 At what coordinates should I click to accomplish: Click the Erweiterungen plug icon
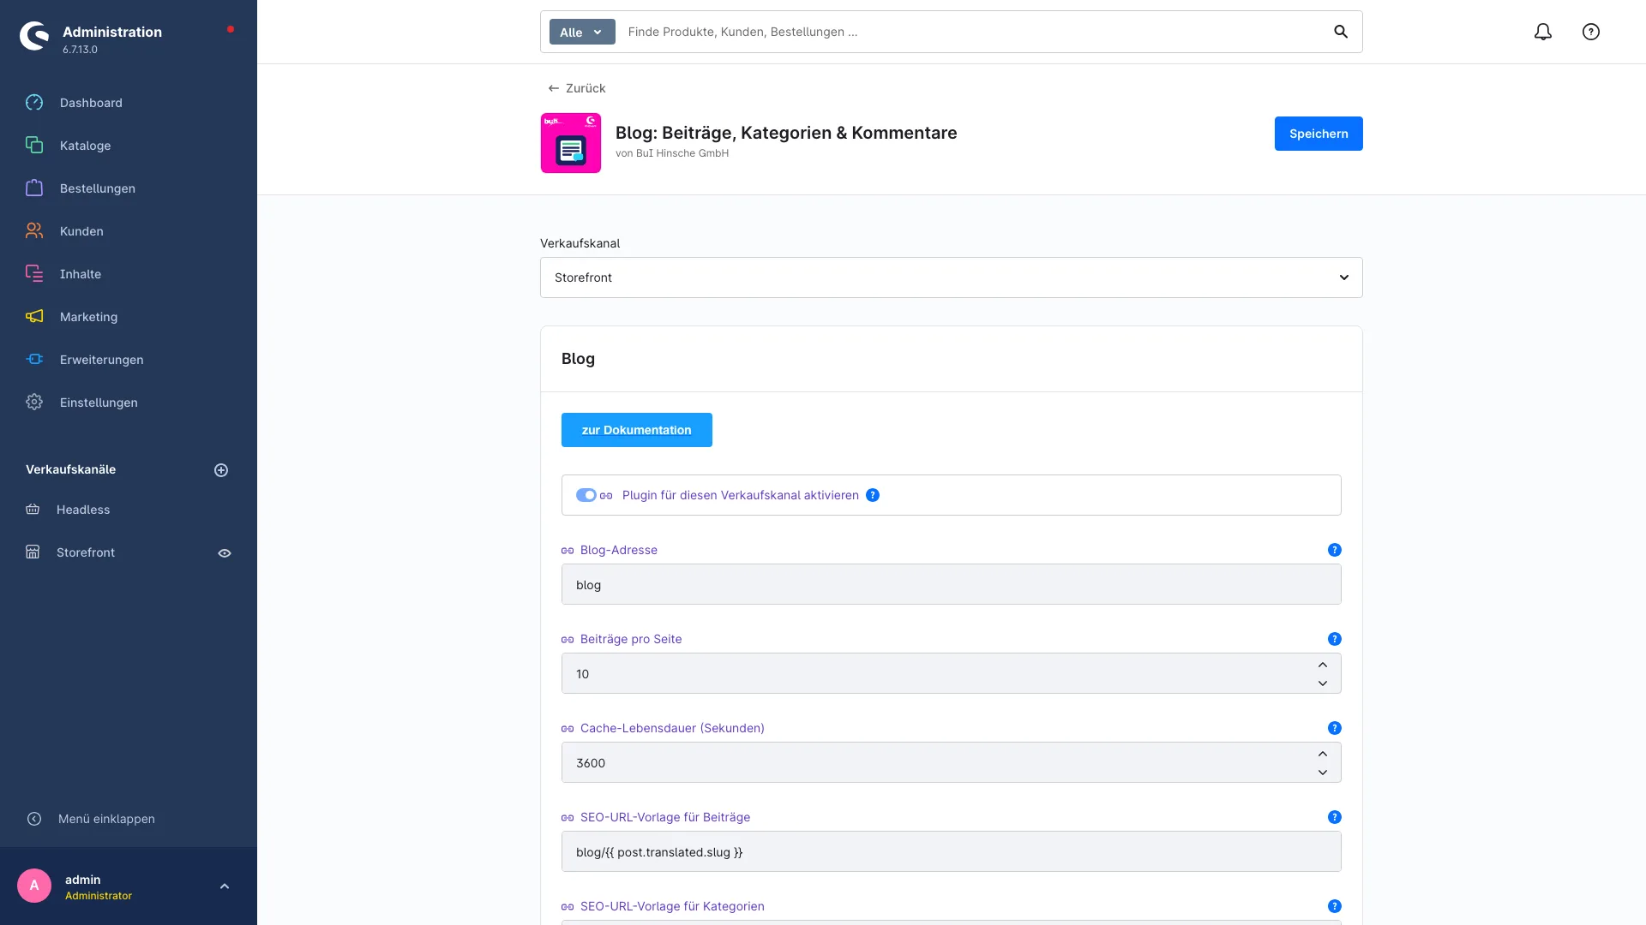coord(34,360)
